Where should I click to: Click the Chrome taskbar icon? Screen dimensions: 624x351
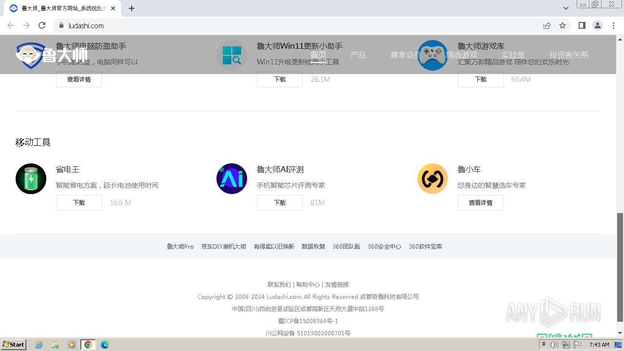(x=88, y=345)
